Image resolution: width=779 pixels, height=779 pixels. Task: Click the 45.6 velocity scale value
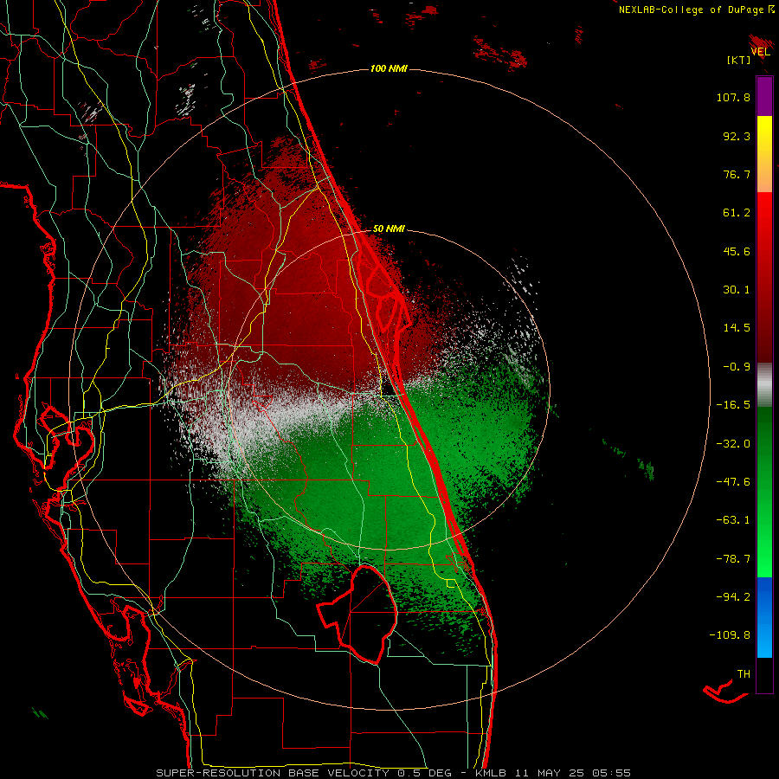(737, 251)
